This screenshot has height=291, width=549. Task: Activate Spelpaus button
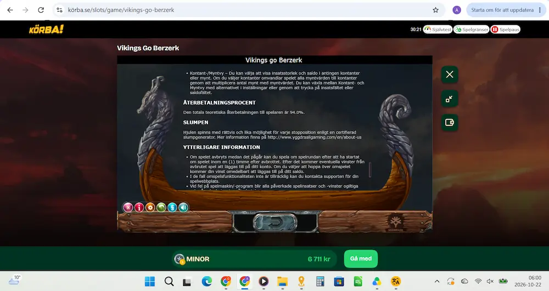[x=505, y=30]
